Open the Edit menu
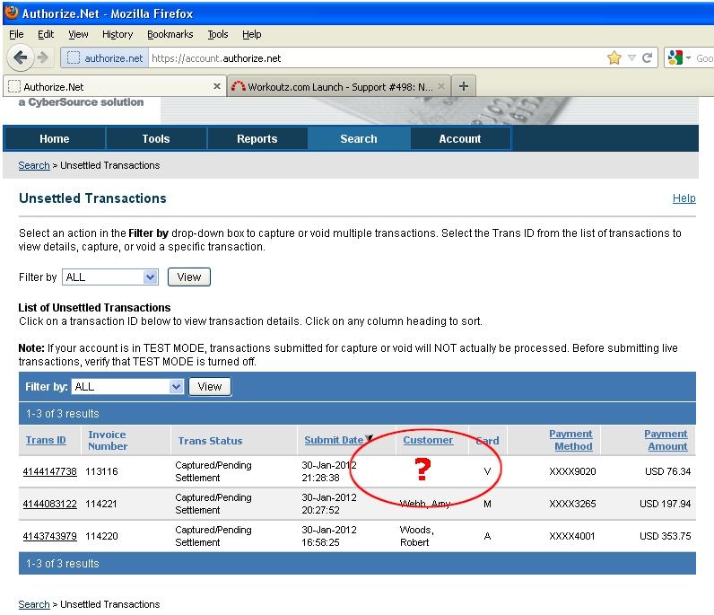 [46, 34]
